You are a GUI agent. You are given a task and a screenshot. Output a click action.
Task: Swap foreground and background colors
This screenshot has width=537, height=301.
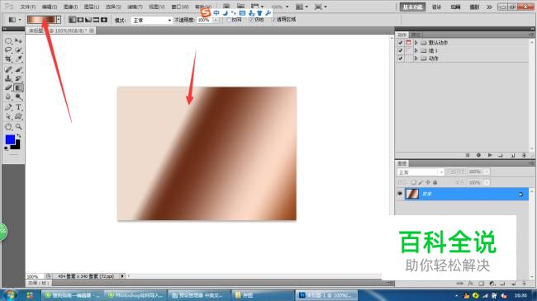point(18,136)
